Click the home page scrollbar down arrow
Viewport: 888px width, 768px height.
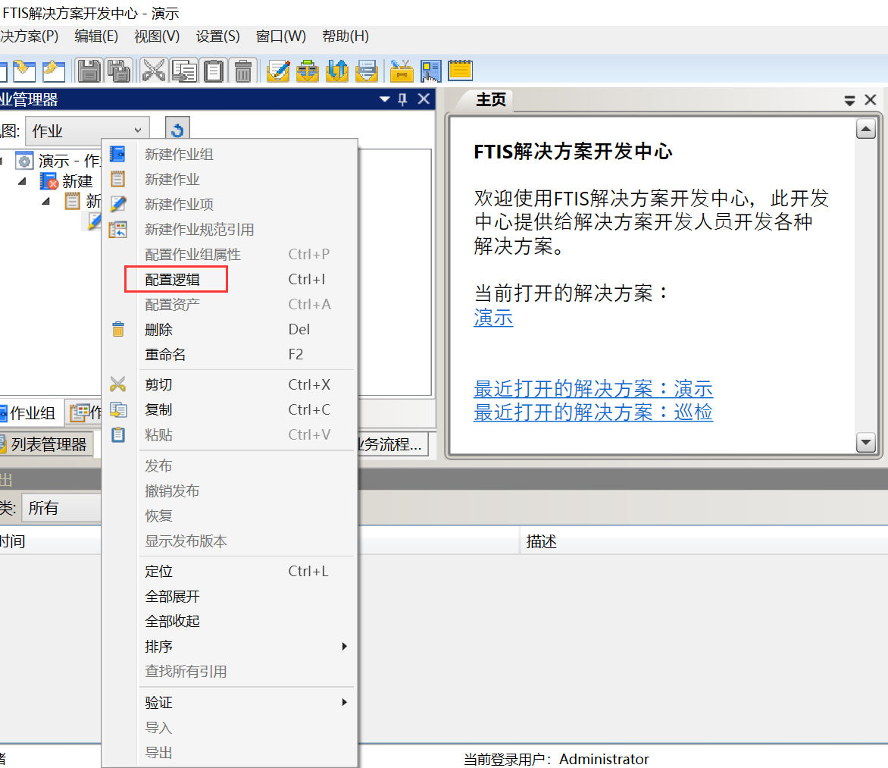pos(865,442)
